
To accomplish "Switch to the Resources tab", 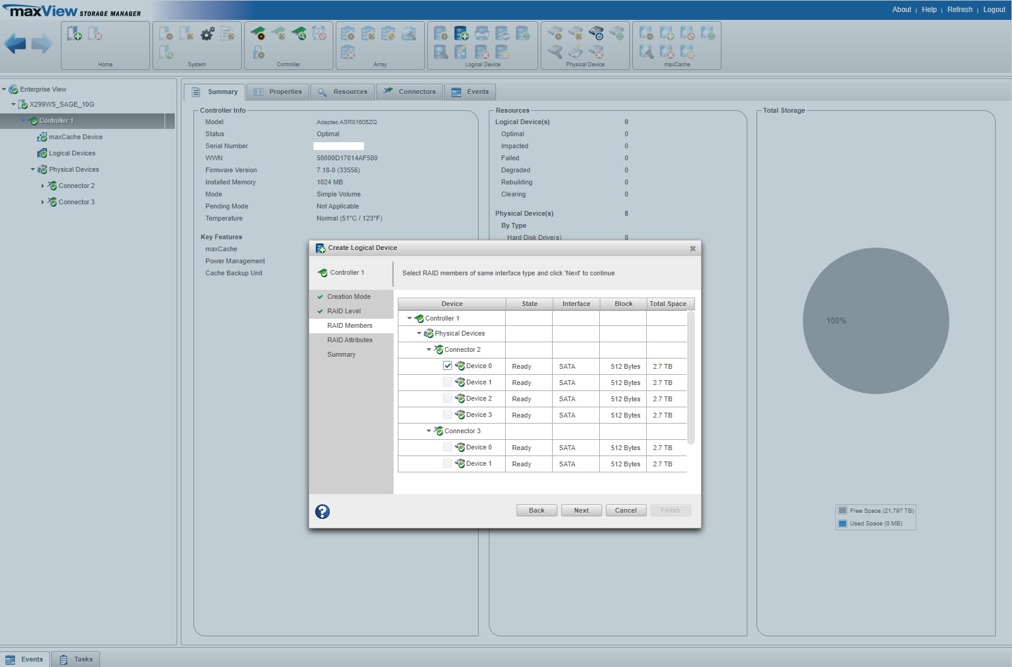I will 342,92.
